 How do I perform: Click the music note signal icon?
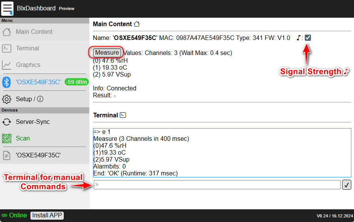(298, 38)
